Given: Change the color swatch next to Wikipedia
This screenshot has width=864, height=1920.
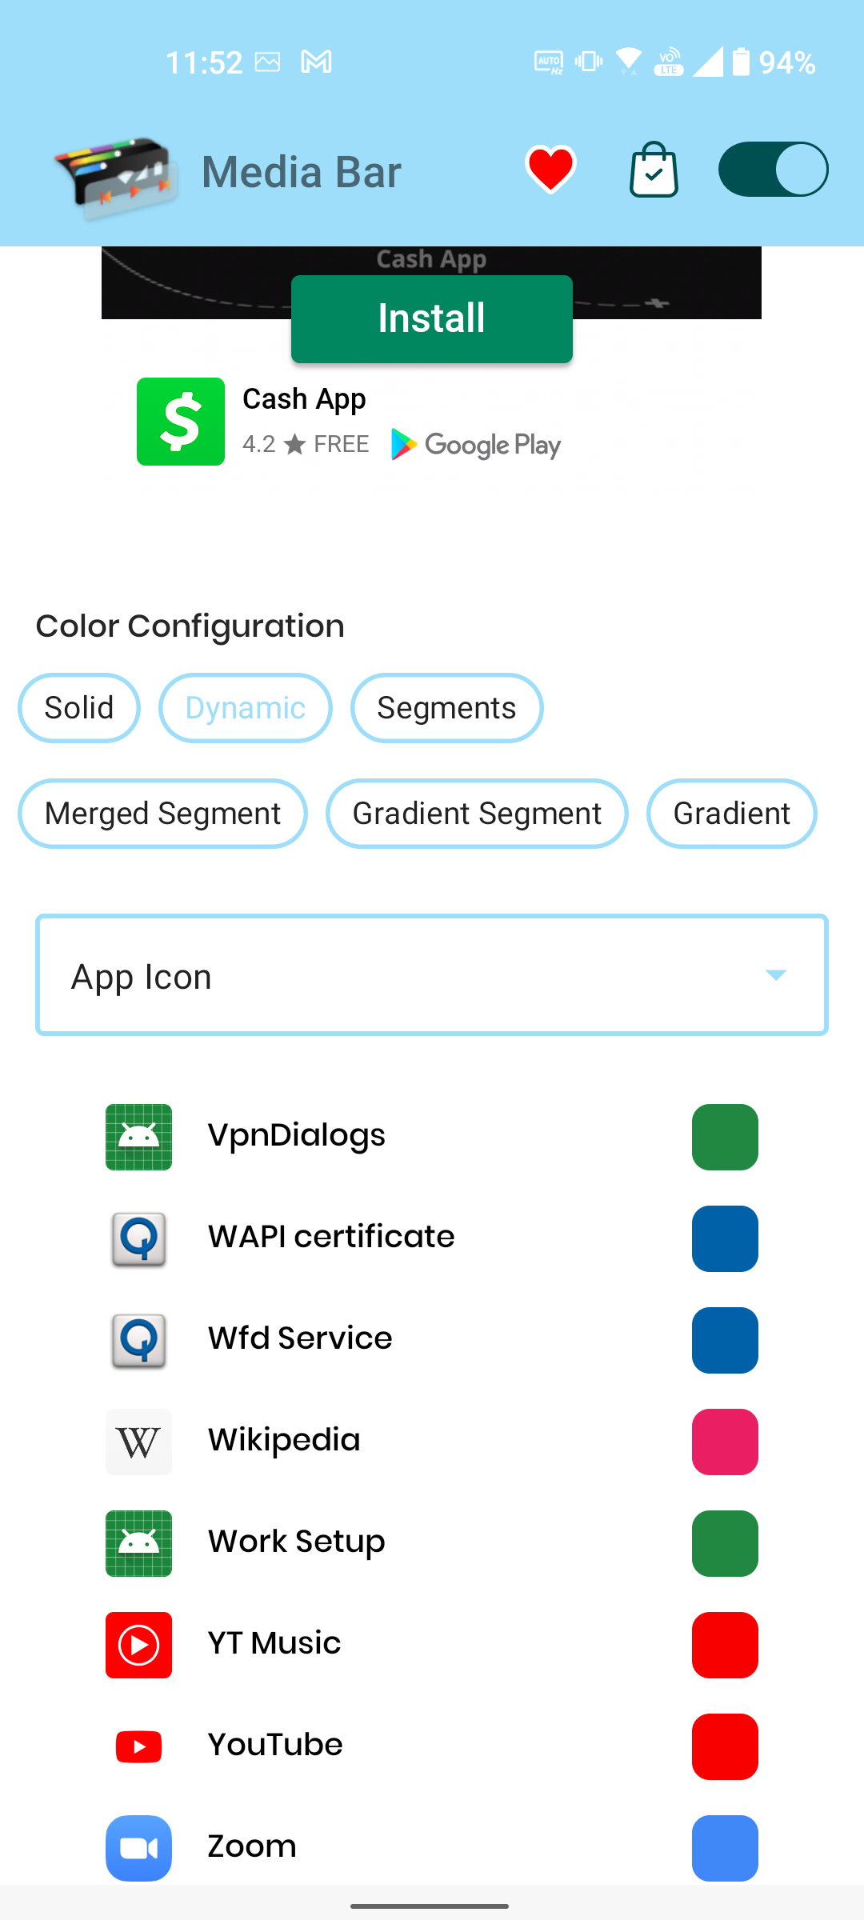Looking at the screenshot, I should pos(724,1441).
